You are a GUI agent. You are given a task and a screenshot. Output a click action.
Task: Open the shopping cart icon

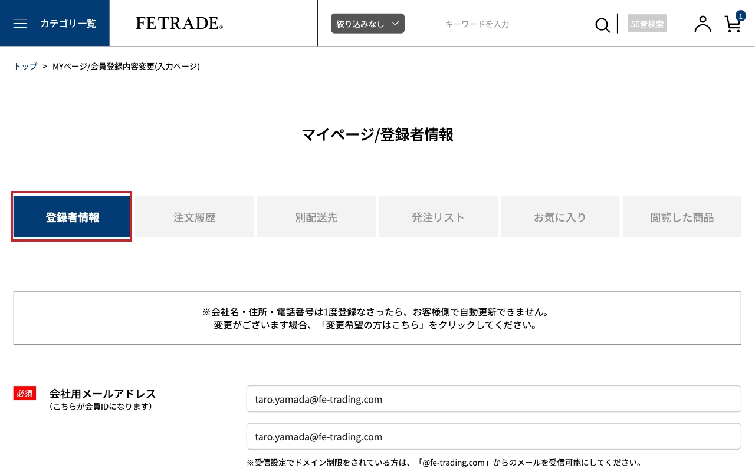click(x=732, y=25)
